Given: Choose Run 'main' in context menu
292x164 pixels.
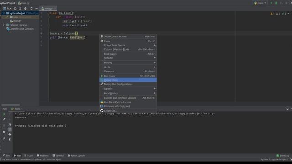Looking at the screenshot, I should pos(128,76).
